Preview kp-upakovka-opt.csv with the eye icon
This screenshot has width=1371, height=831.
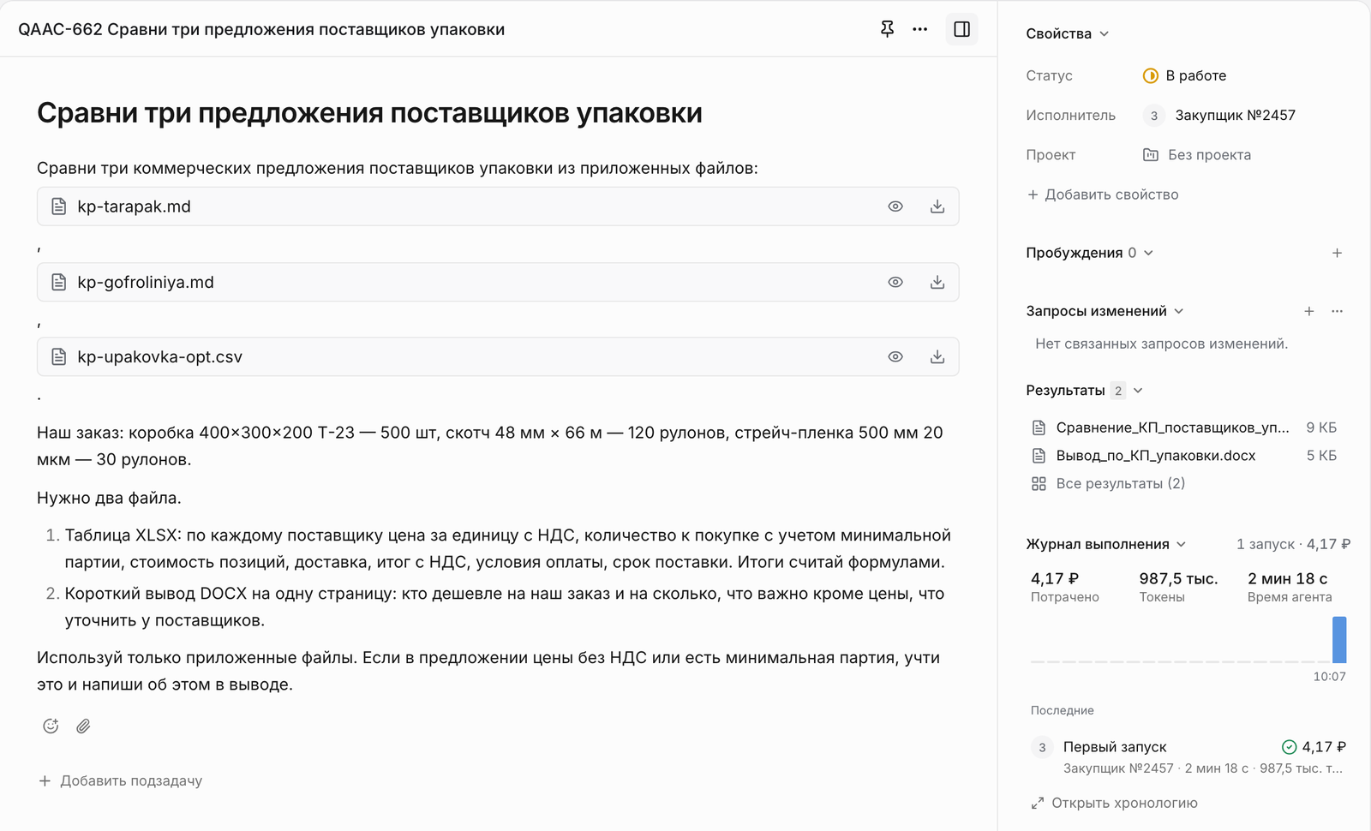pos(895,356)
